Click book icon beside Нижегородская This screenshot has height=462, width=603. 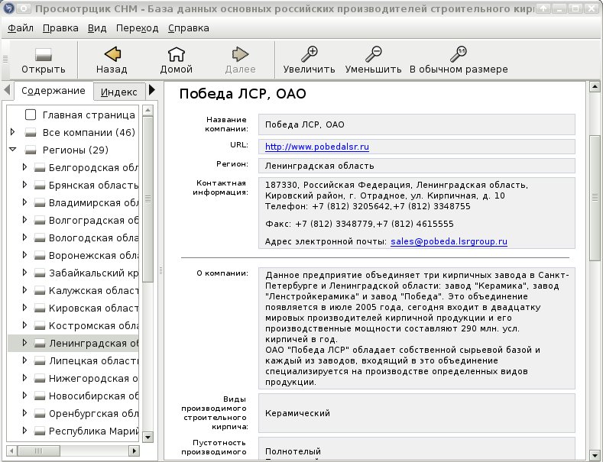(x=40, y=379)
